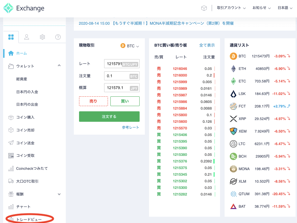Switch to the user profile tab icon
297x223 pixels.
(x=27, y=37)
